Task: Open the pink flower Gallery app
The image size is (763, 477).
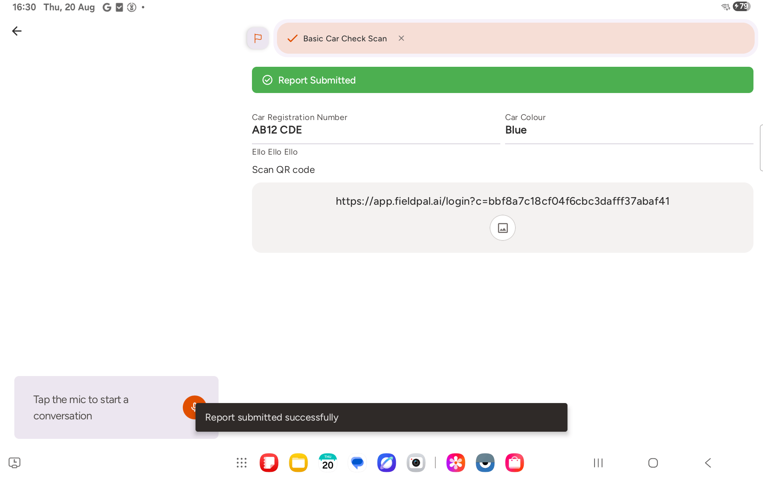Action: point(456,463)
